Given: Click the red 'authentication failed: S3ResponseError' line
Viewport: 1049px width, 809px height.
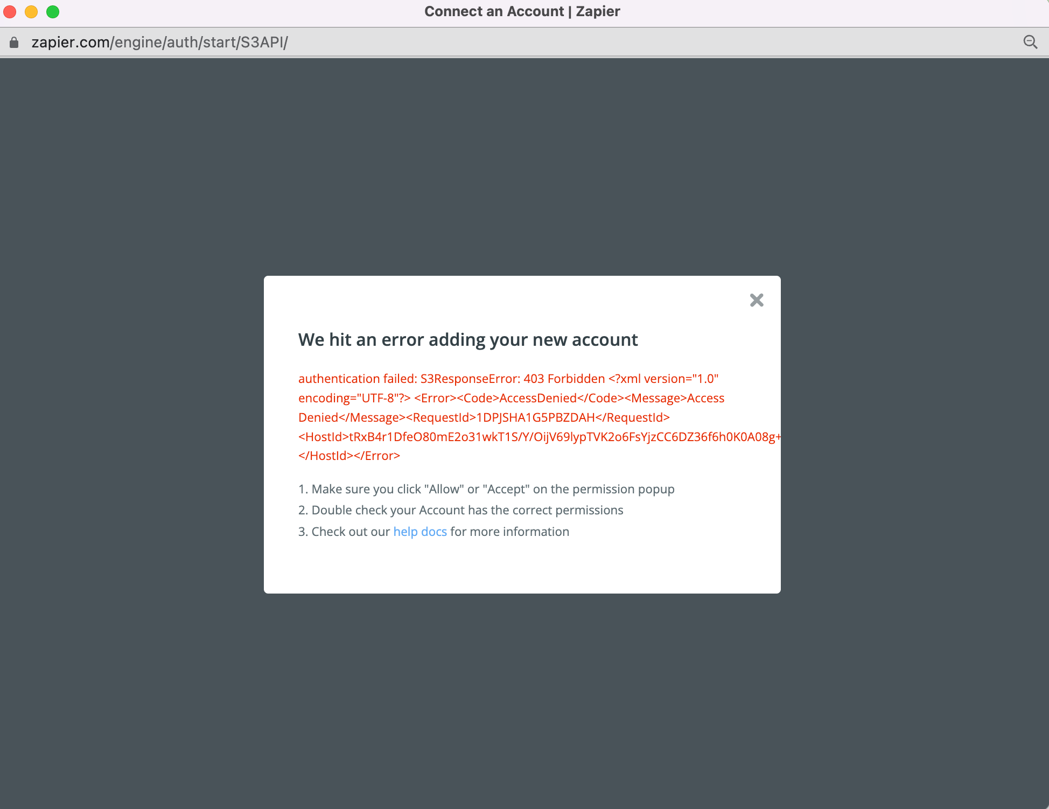Looking at the screenshot, I should (x=508, y=379).
